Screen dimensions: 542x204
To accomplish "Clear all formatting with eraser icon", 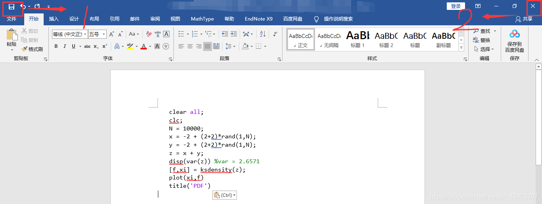I will tap(149, 34).
